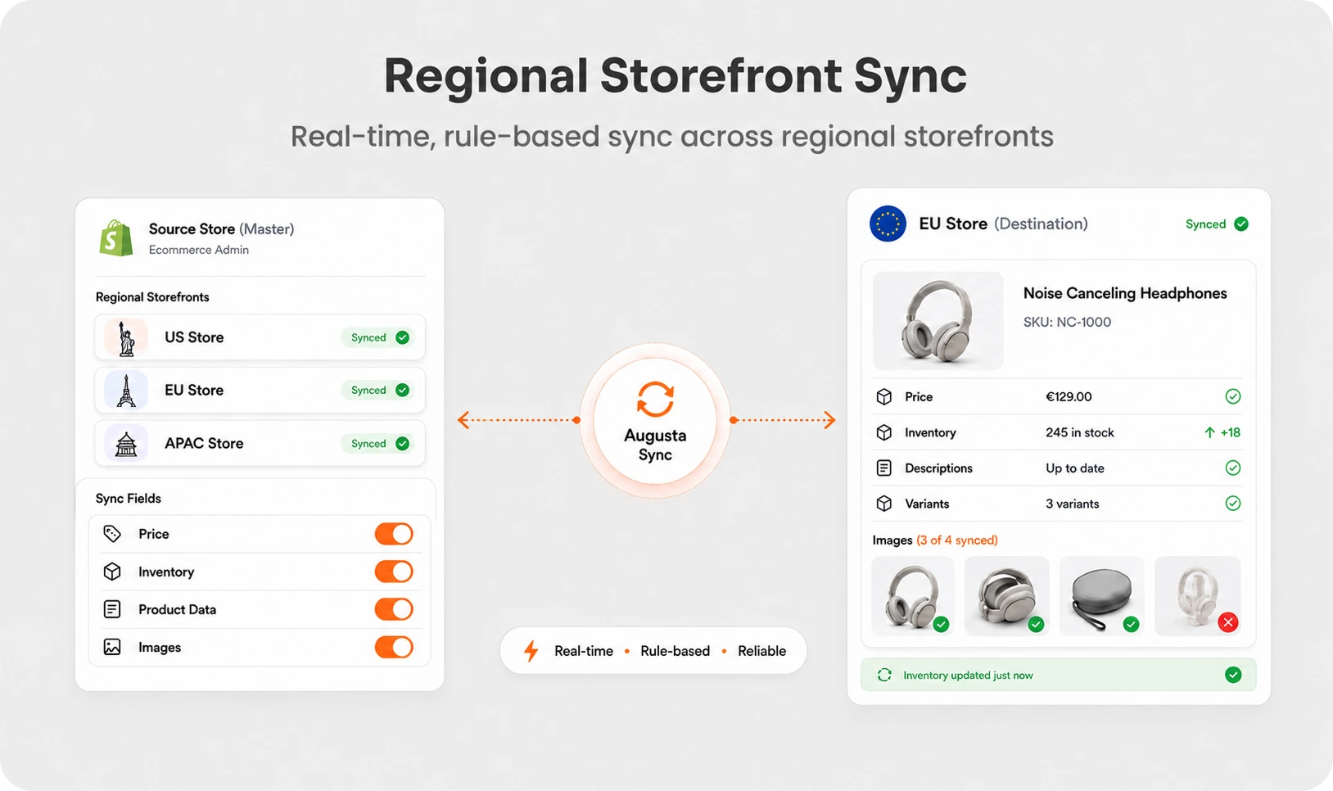Click the Product Data document icon
Viewport: 1333px width, 791px height.
(112, 609)
